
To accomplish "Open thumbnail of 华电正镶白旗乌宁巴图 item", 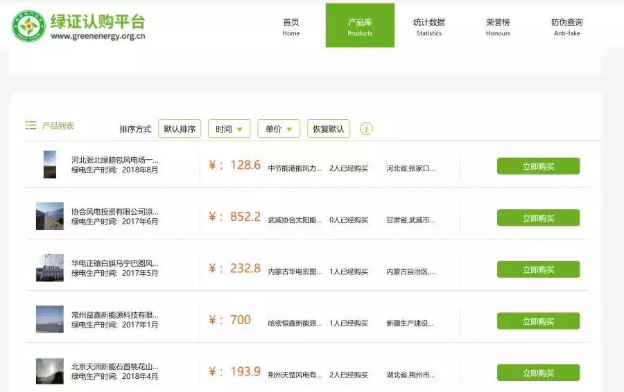I will tap(50, 268).
